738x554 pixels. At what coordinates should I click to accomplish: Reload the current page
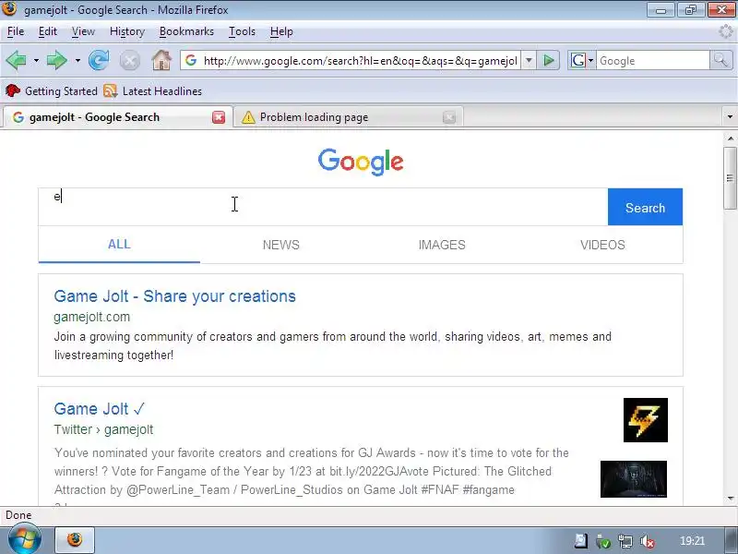[99, 60]
